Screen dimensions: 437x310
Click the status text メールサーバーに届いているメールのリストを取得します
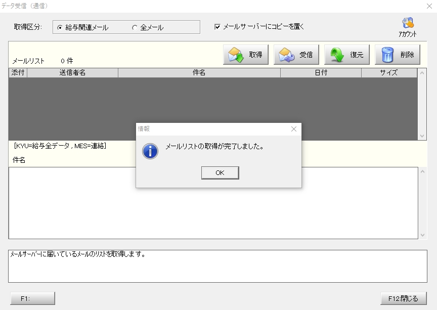[x=78, y=254]
